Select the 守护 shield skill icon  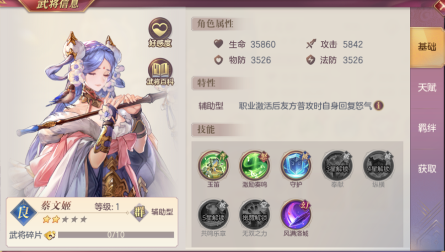point(296,165)
